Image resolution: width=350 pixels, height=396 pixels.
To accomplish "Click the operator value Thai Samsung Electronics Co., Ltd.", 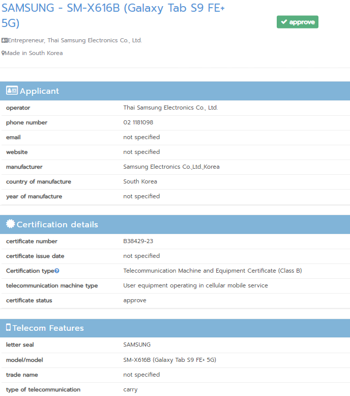I will [170, 108].
